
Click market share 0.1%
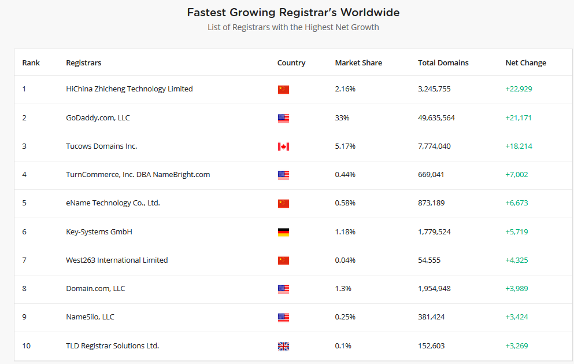(x=343, y=345)
